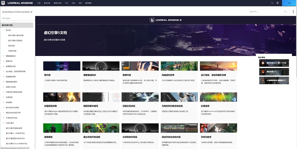Click the 测试并优化你的内容 card title
The width and height of the screenshot is (297, 149).
(171, 137)
